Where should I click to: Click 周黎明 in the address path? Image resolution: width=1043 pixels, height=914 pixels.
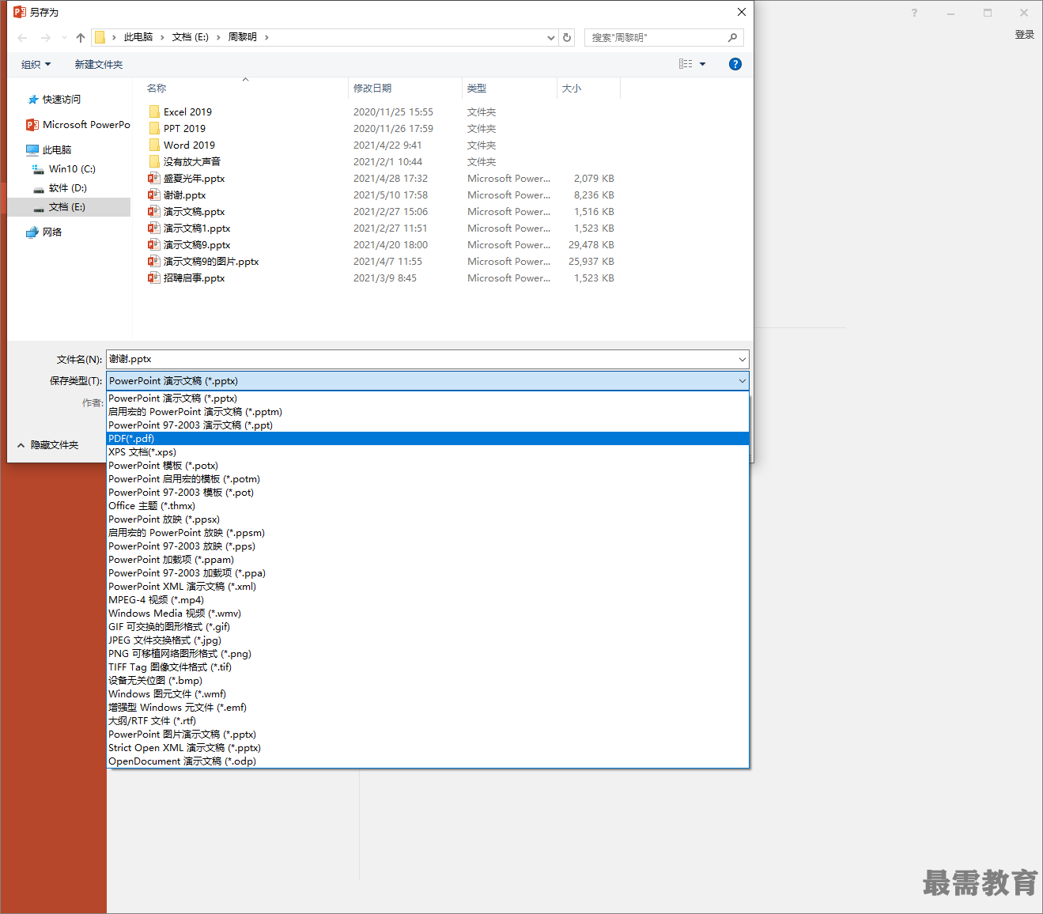coord(243,37)
